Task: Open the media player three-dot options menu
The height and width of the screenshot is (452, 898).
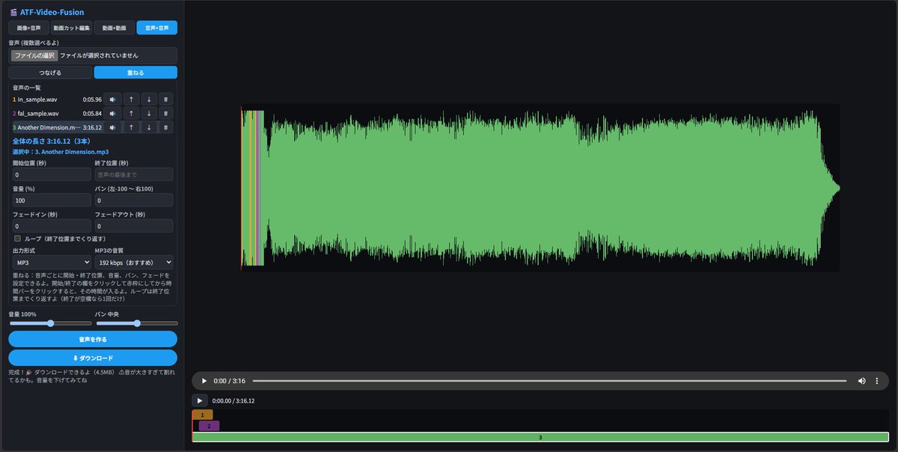Action: click(877, 381)
